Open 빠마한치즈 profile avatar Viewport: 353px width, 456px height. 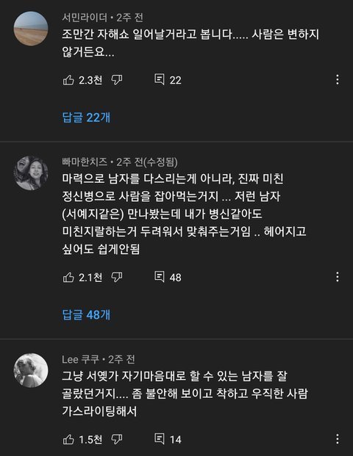[x=31, y=173]
